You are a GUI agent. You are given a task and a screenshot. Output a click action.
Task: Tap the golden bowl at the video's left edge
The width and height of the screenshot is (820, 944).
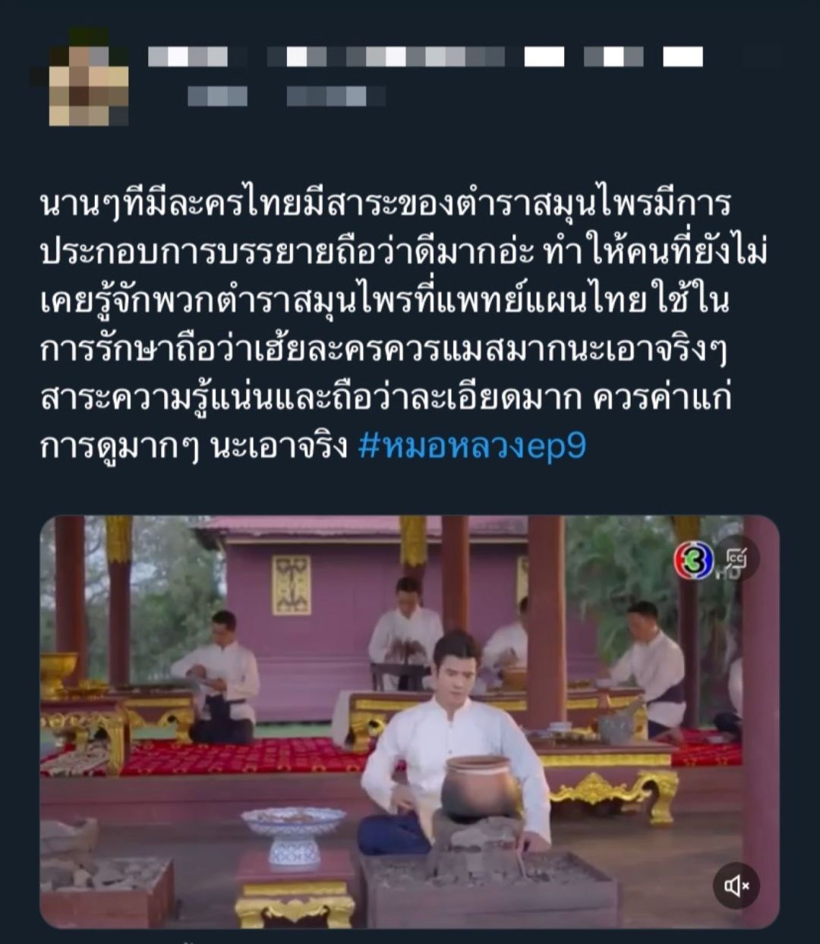tap(58, 672)
